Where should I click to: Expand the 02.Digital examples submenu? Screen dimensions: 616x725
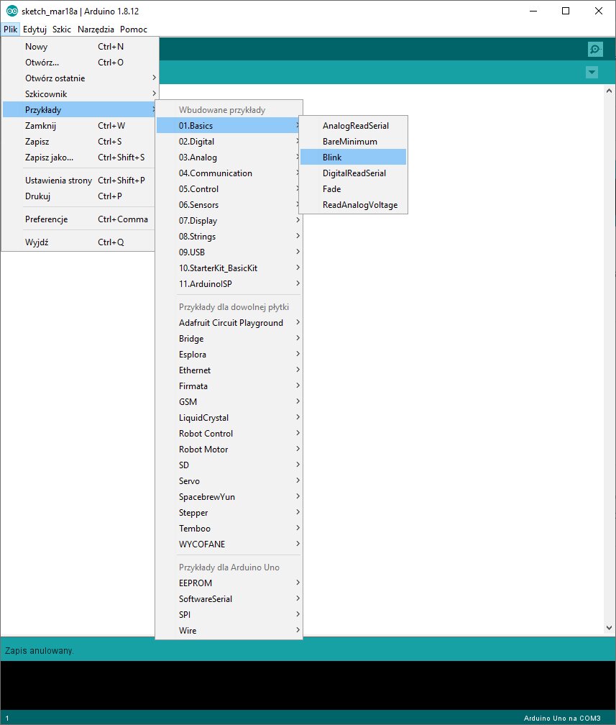[x=229, y=142]
